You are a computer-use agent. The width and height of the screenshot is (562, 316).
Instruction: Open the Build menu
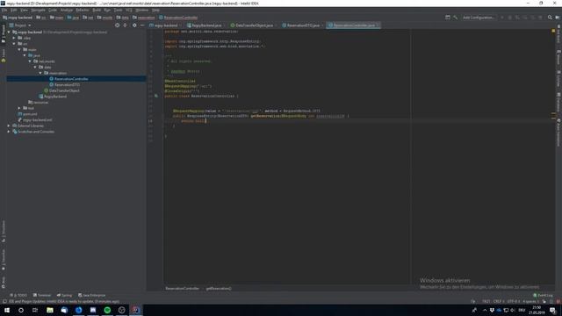point(97,10)
